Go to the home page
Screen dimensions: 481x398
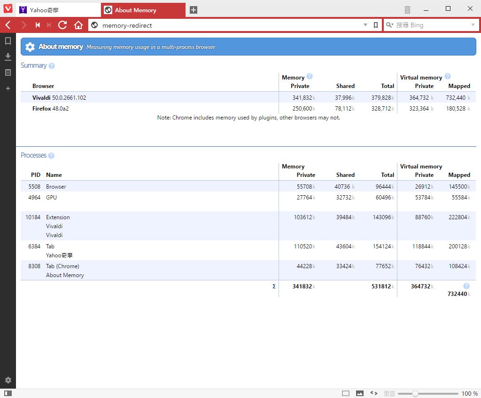click(78, 25)
